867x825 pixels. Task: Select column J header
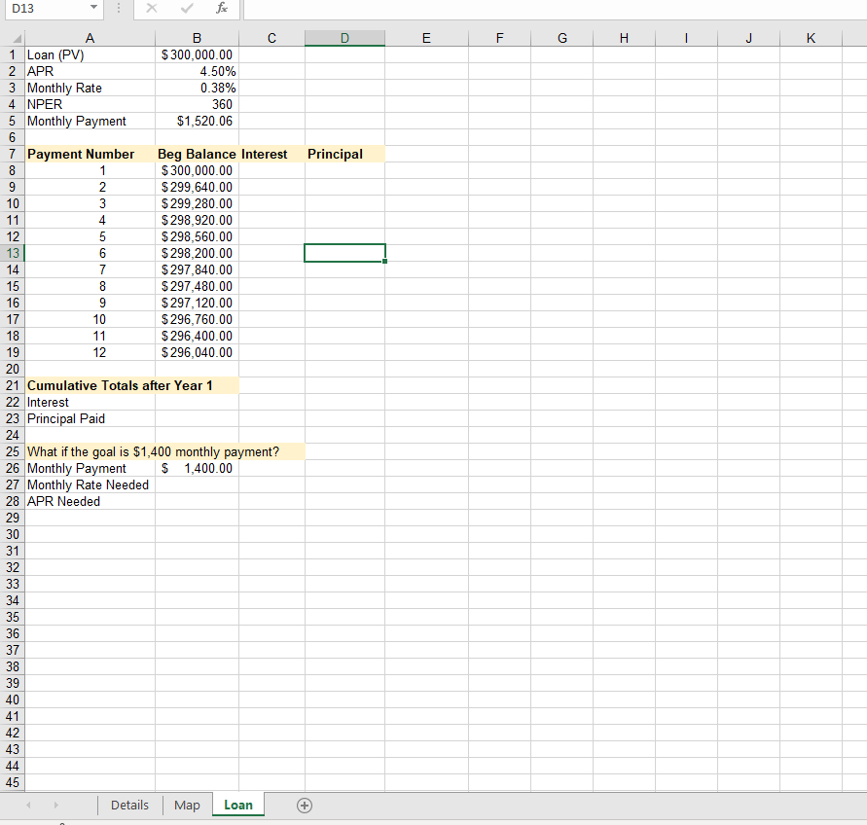pos(748,38)
